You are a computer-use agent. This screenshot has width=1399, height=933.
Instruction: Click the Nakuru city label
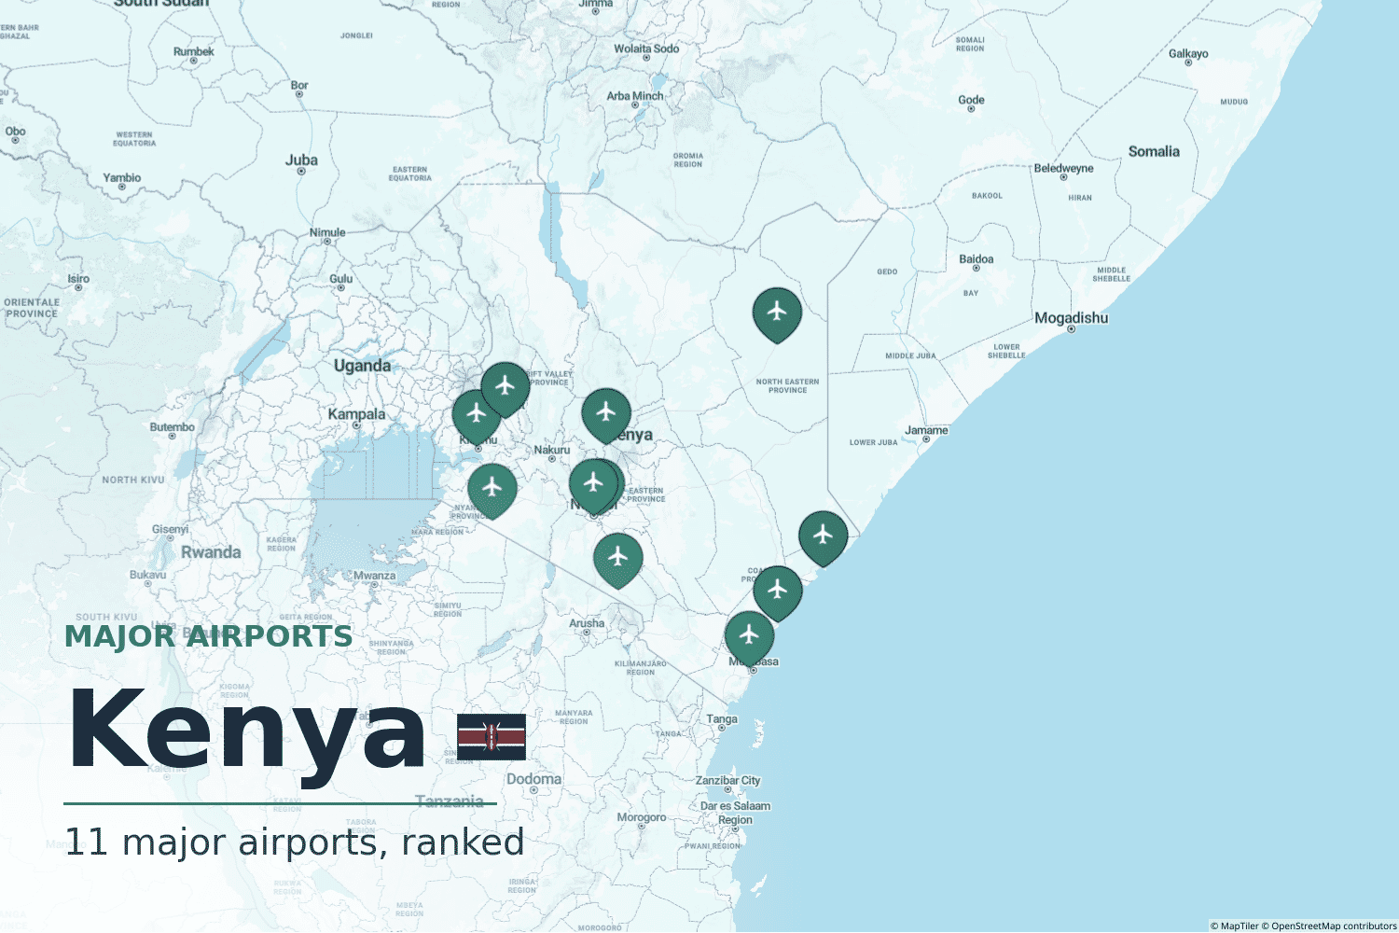click(552, 450)
